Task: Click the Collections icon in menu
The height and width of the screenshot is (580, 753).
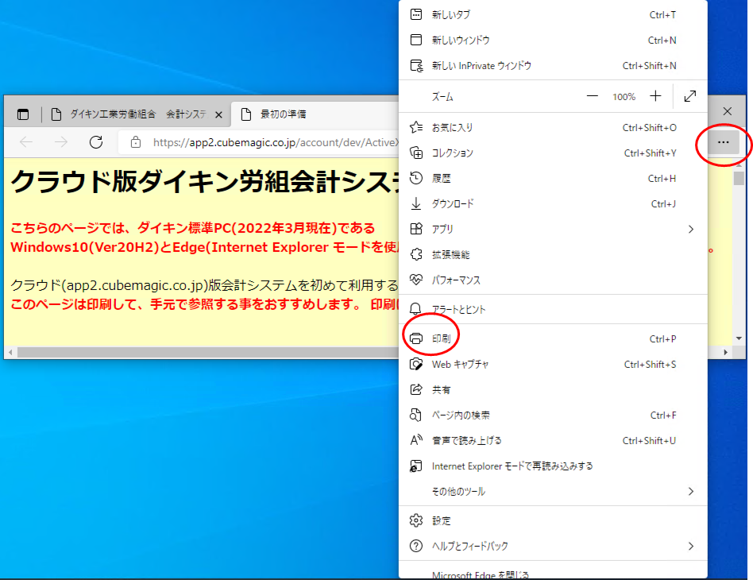Action: (x=415, y=153)
